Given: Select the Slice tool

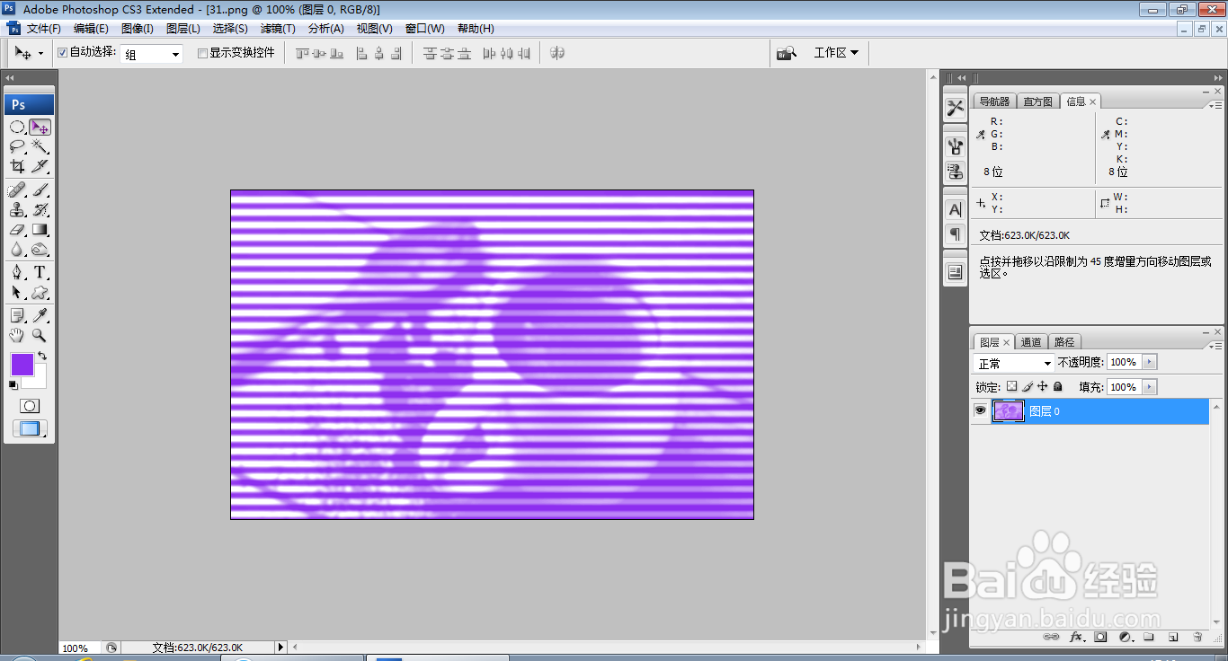Looking at the screenshot, I should pyautogui.click(x=40, y=166).
